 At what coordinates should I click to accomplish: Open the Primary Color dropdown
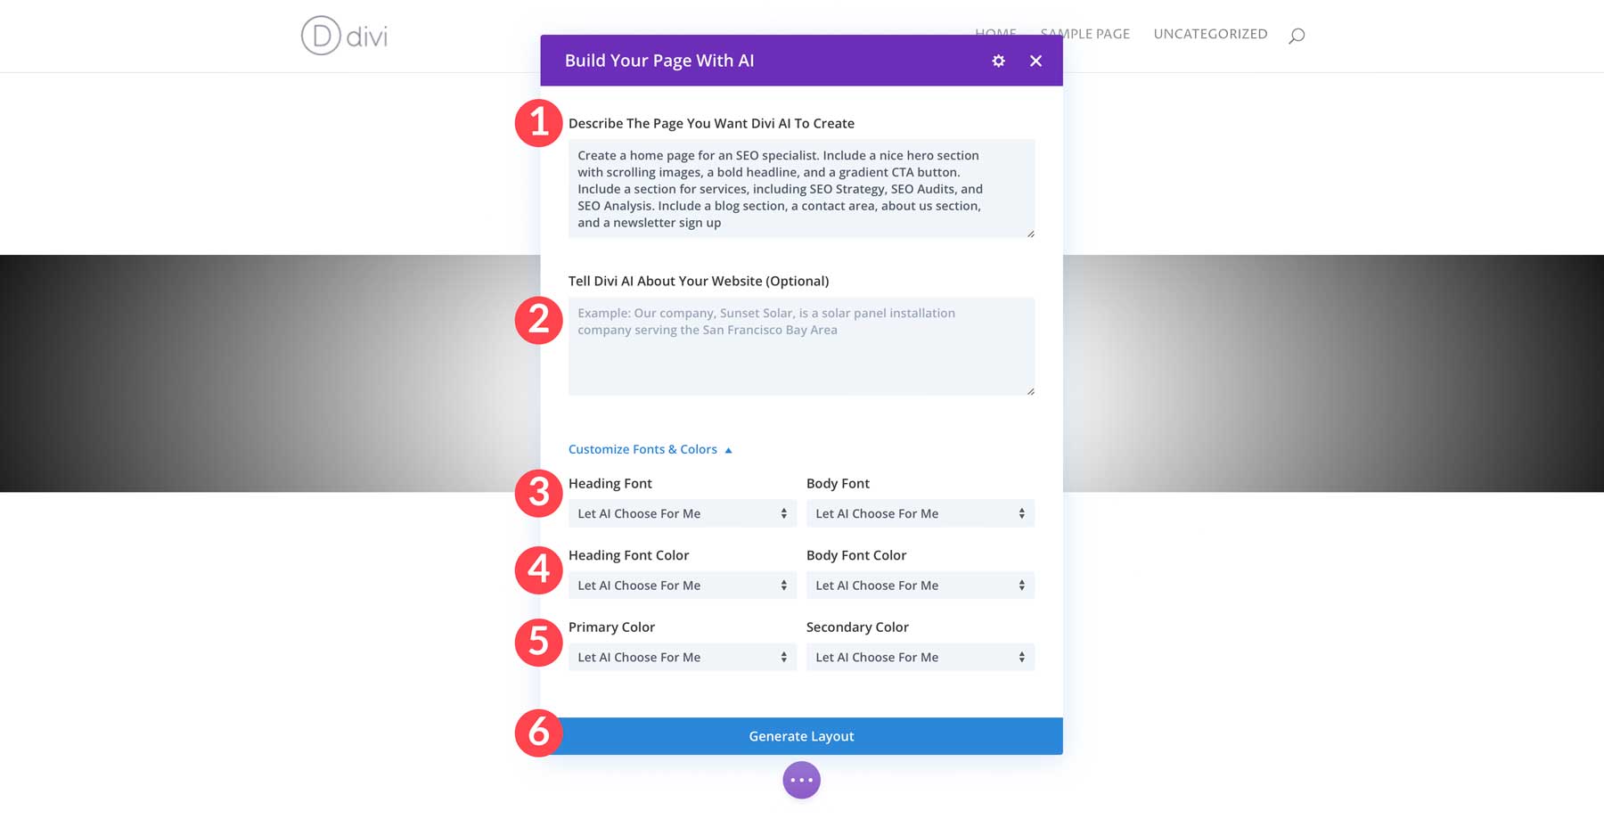click(x=682, y=657)
